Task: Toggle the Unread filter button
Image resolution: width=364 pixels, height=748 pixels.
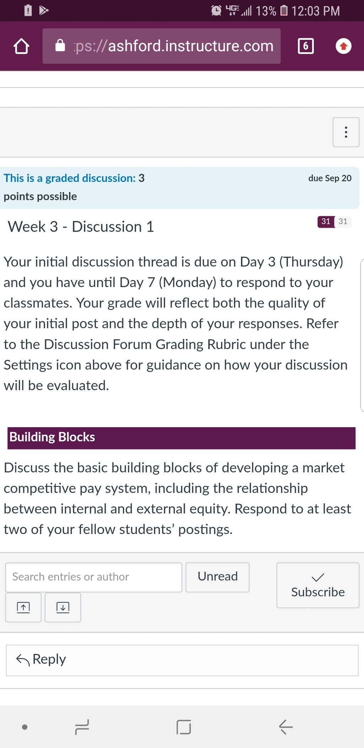Action: pos(218,577)
